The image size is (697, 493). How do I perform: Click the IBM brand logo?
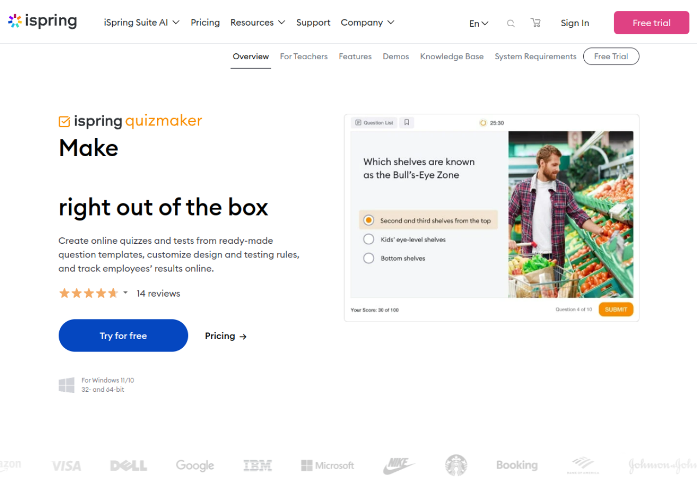point(258,466)
